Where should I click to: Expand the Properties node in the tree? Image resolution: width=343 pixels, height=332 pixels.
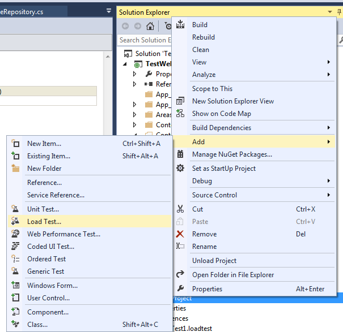135,74
